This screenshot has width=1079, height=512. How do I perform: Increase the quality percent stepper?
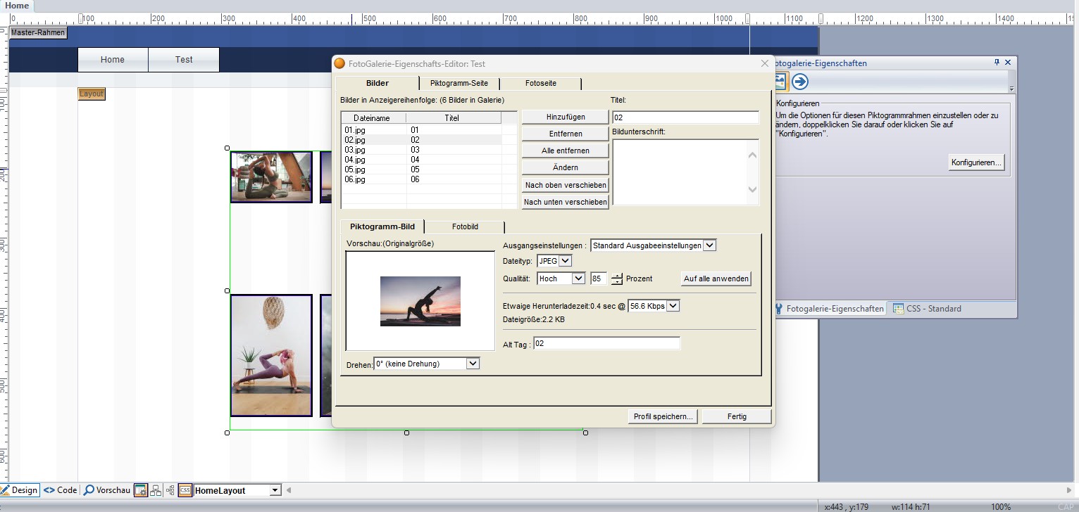pyautogui.click(x=617, y=275)
